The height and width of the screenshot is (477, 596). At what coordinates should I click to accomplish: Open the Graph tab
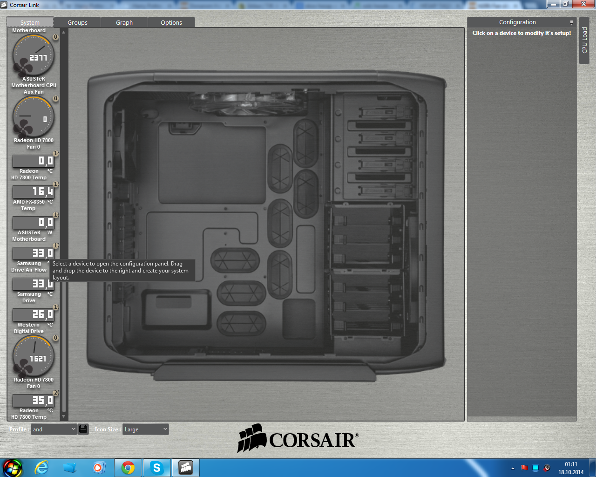tap(124, 22)
